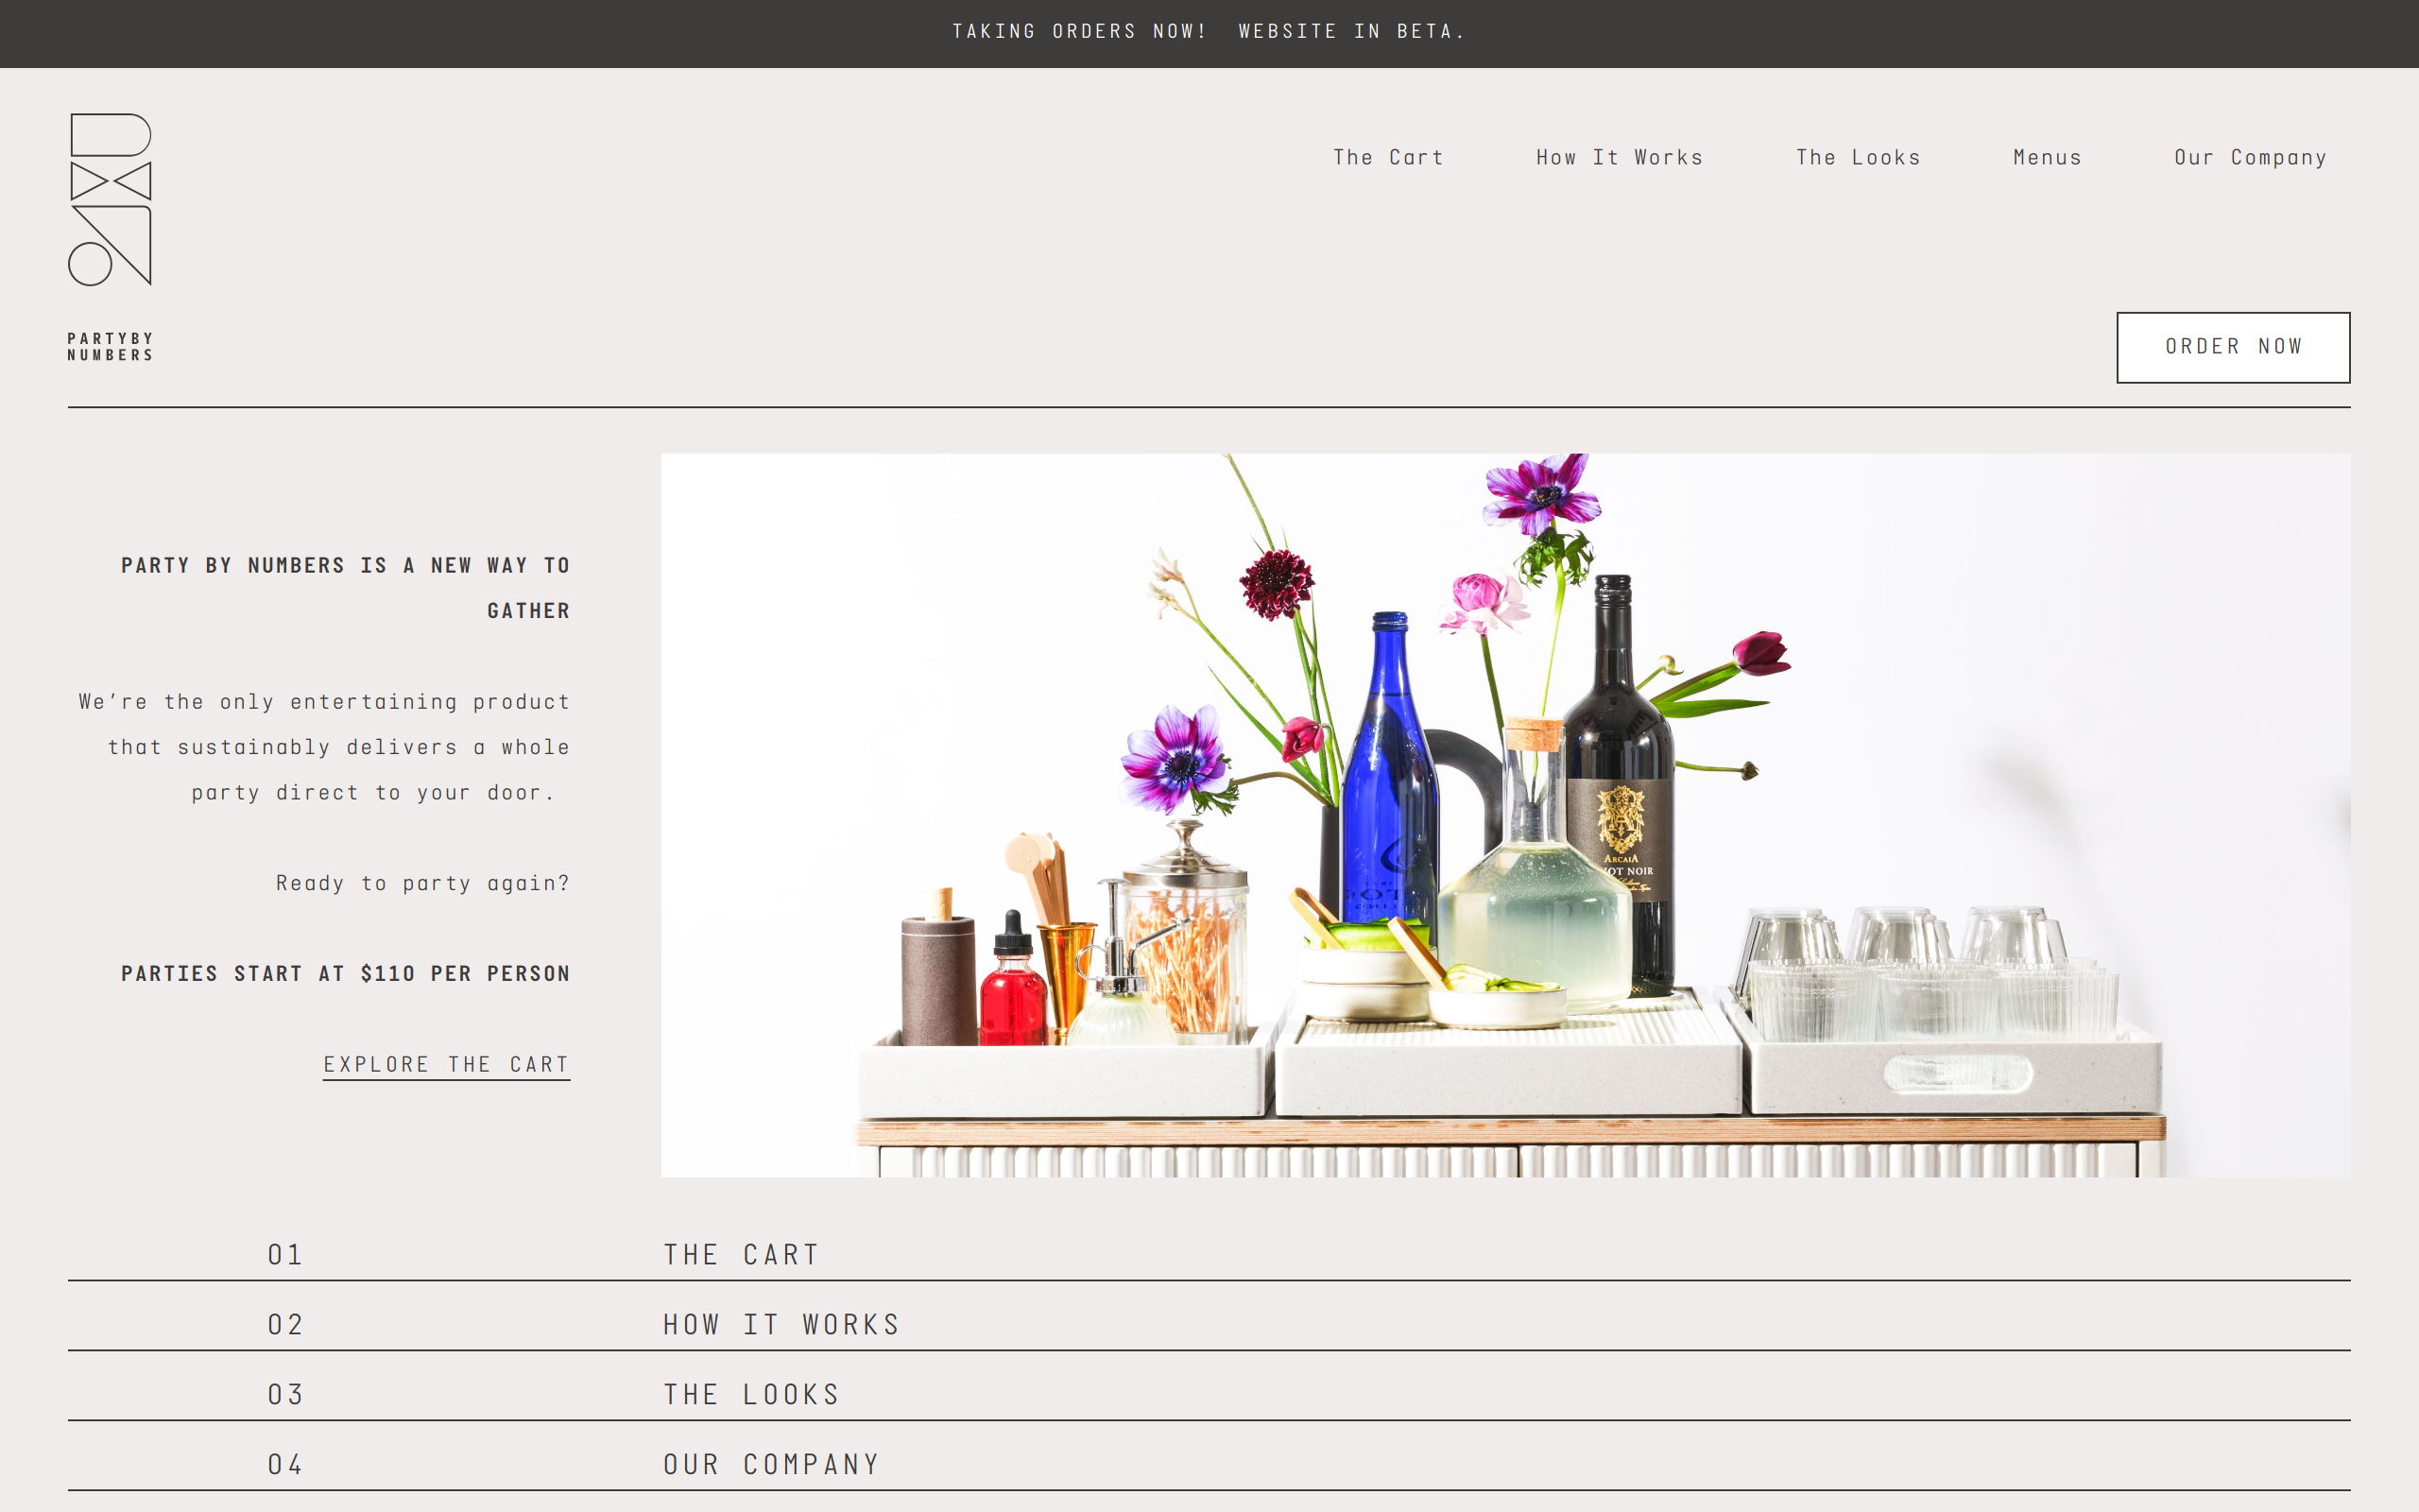Expand the 03 THE LOOKS row
Image resolution: width=2419 pixels, height=1512 pixels.
point(750,1394)
